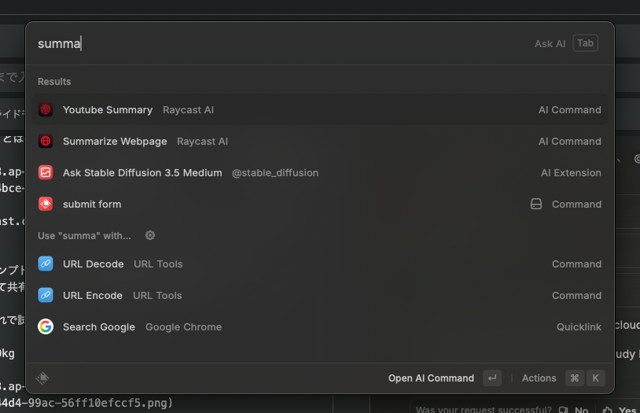Click the URL Decode link icon
The image size is (640, 413).
point(46,264)
